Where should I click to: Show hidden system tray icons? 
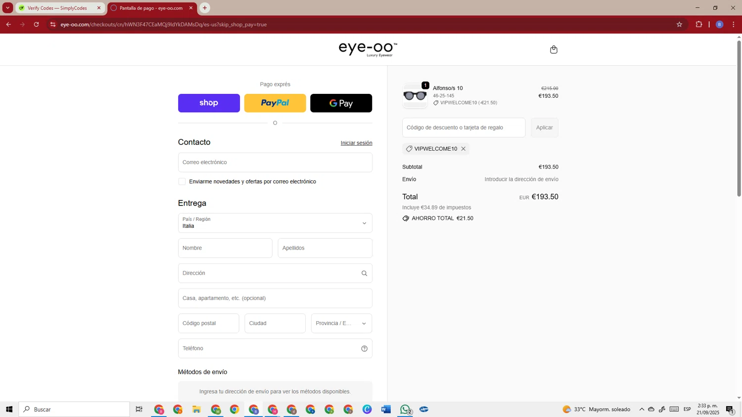click(x=642, y=409)
